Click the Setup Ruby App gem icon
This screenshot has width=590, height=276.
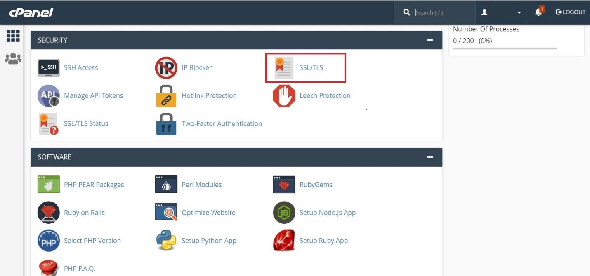click(284, 240)
